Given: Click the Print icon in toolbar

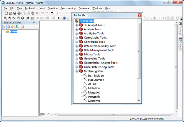Looking at the screenshot, I should [x=19, y=13].
